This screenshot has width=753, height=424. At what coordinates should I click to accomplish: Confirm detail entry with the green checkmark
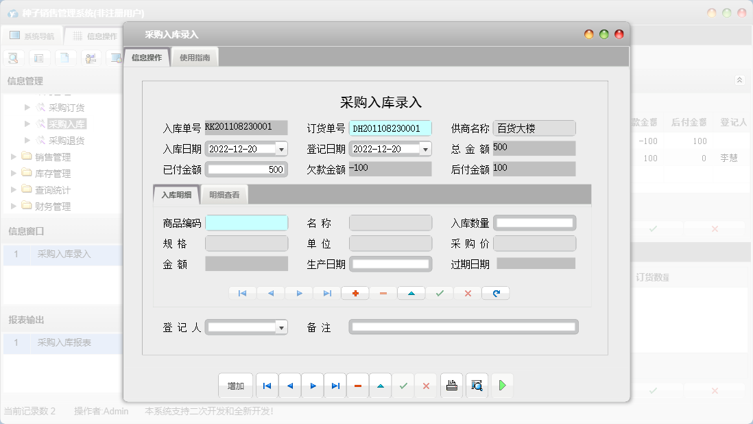(439, 293)
